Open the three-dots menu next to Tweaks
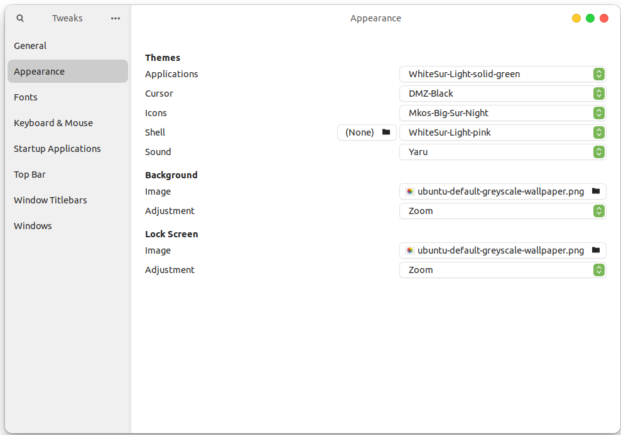 [116, 18]
